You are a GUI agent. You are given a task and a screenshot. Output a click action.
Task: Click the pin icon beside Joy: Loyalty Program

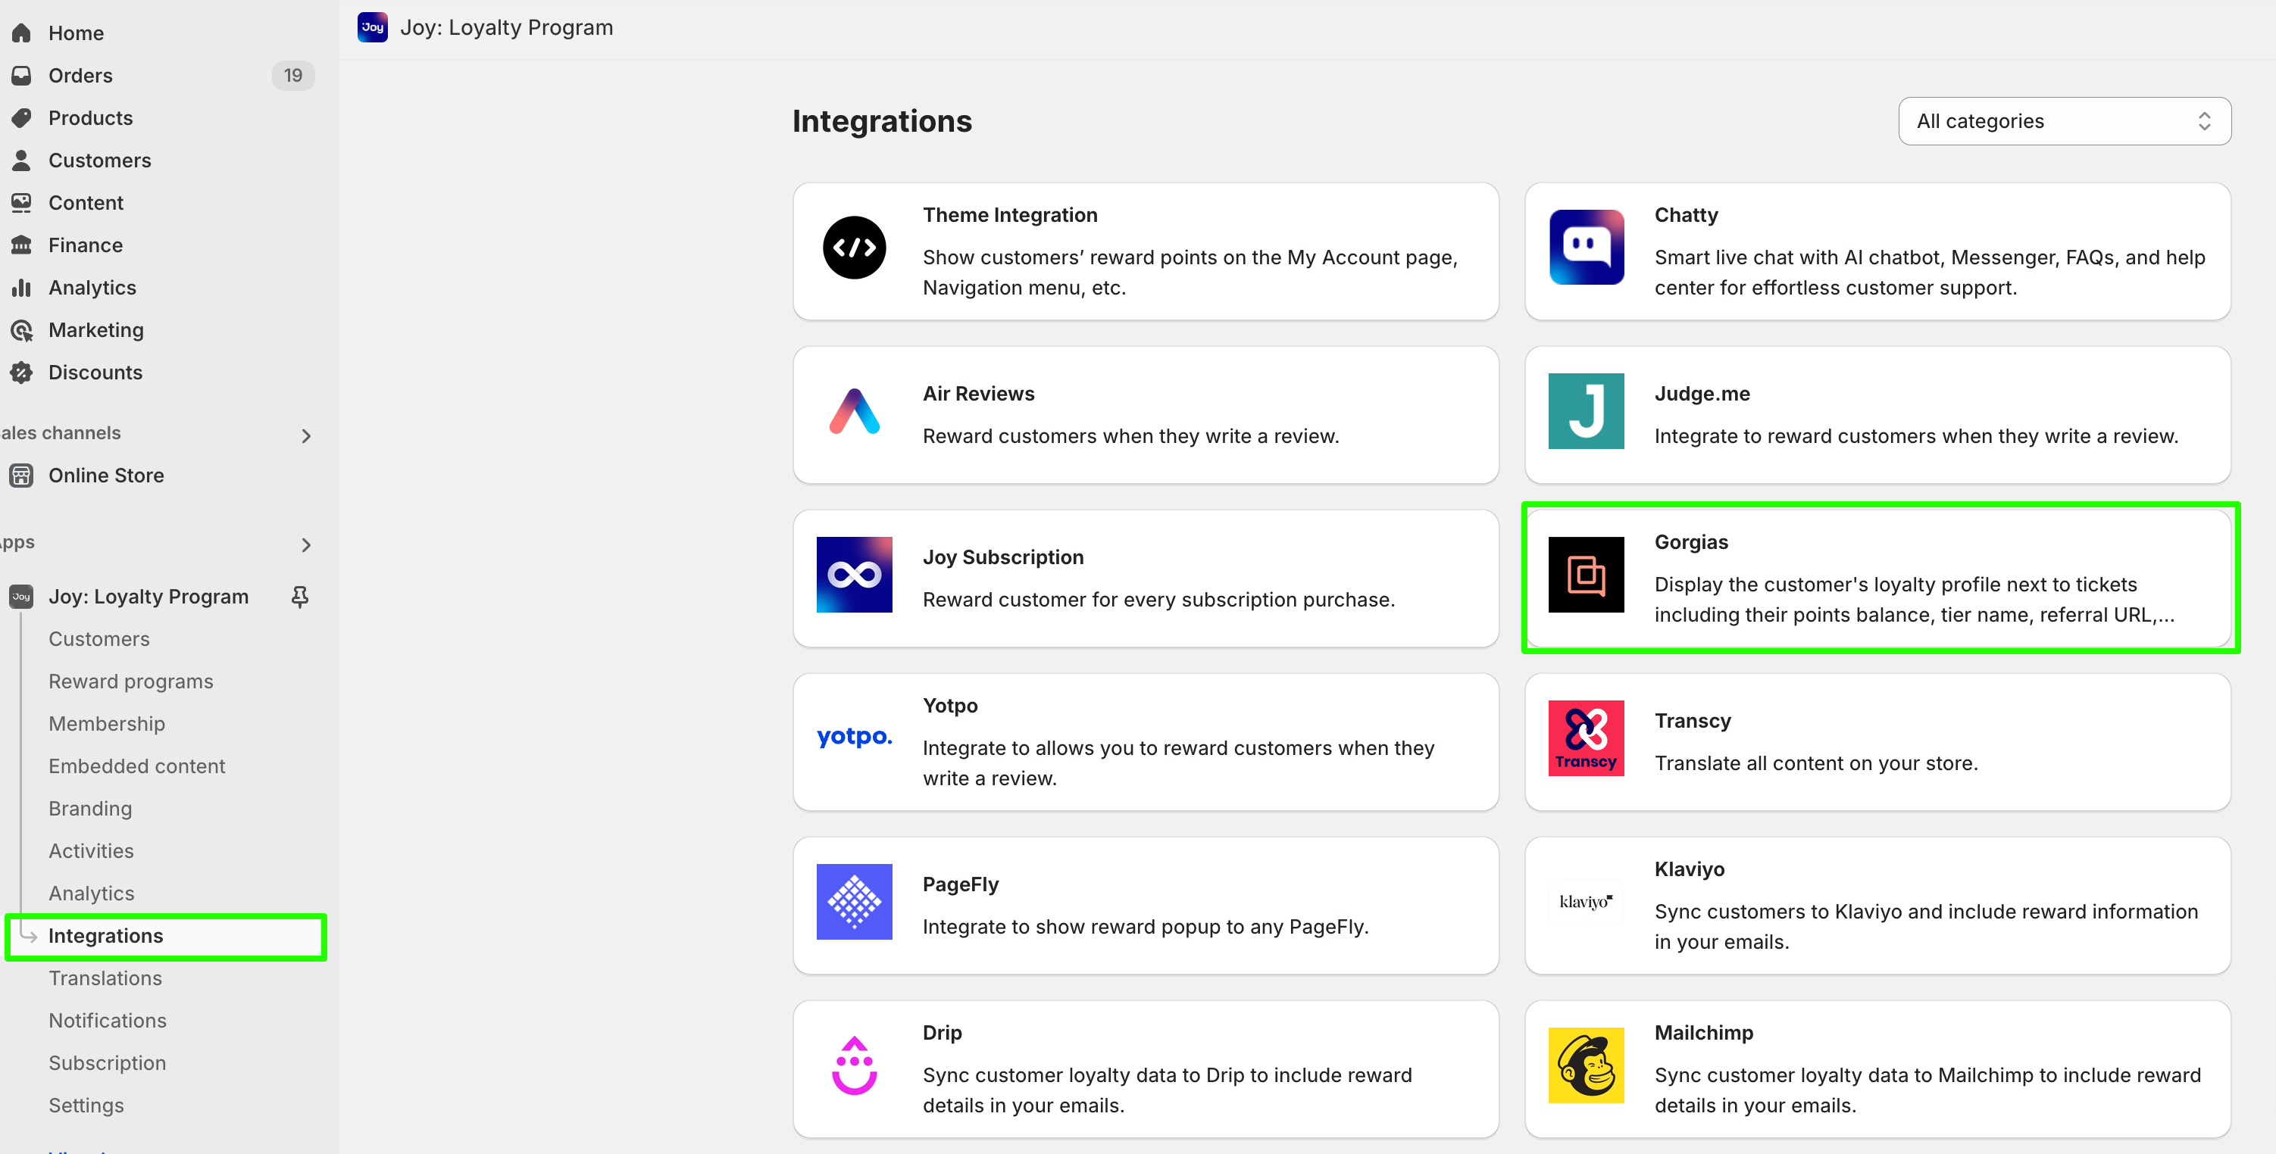[x=299, y=597]
